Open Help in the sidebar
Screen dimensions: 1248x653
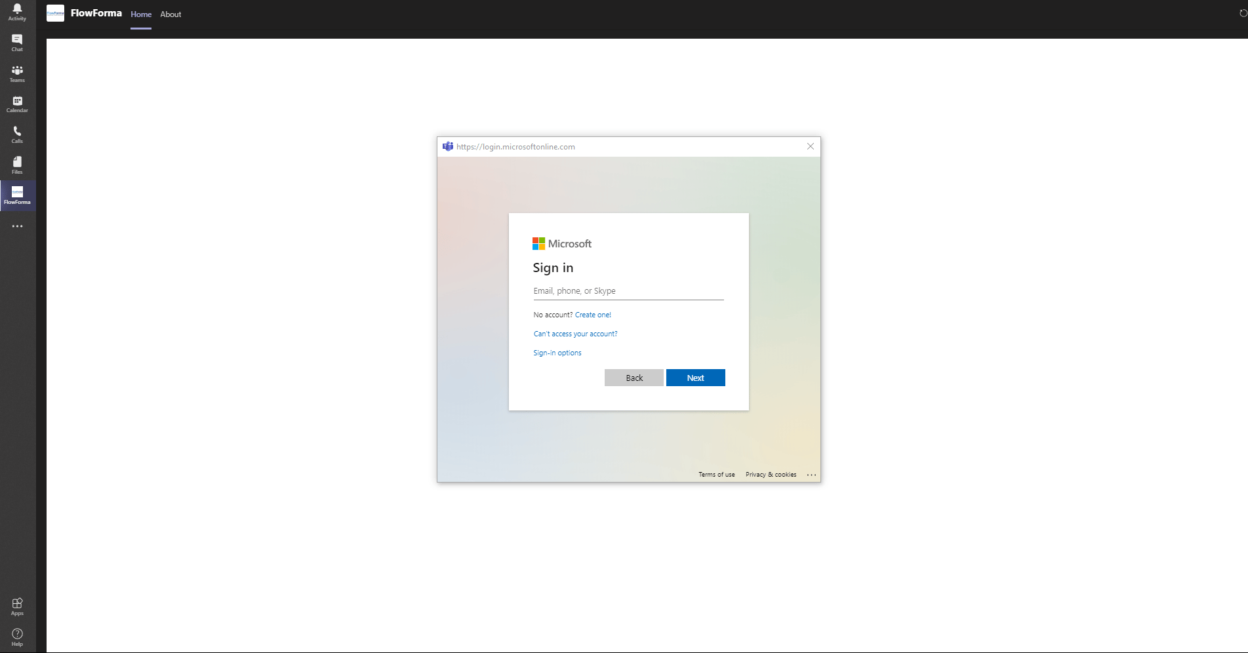pos(17,637)
